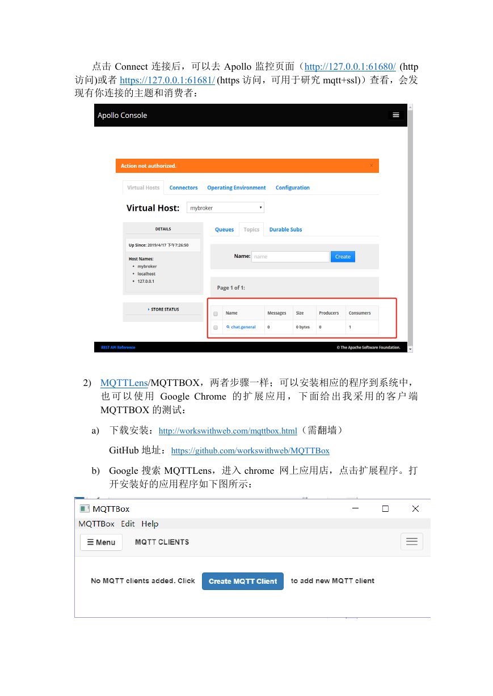Minimize the MQTTBox window
The width and height of the screenshot is (493, 696).
(x=356, y=509)
